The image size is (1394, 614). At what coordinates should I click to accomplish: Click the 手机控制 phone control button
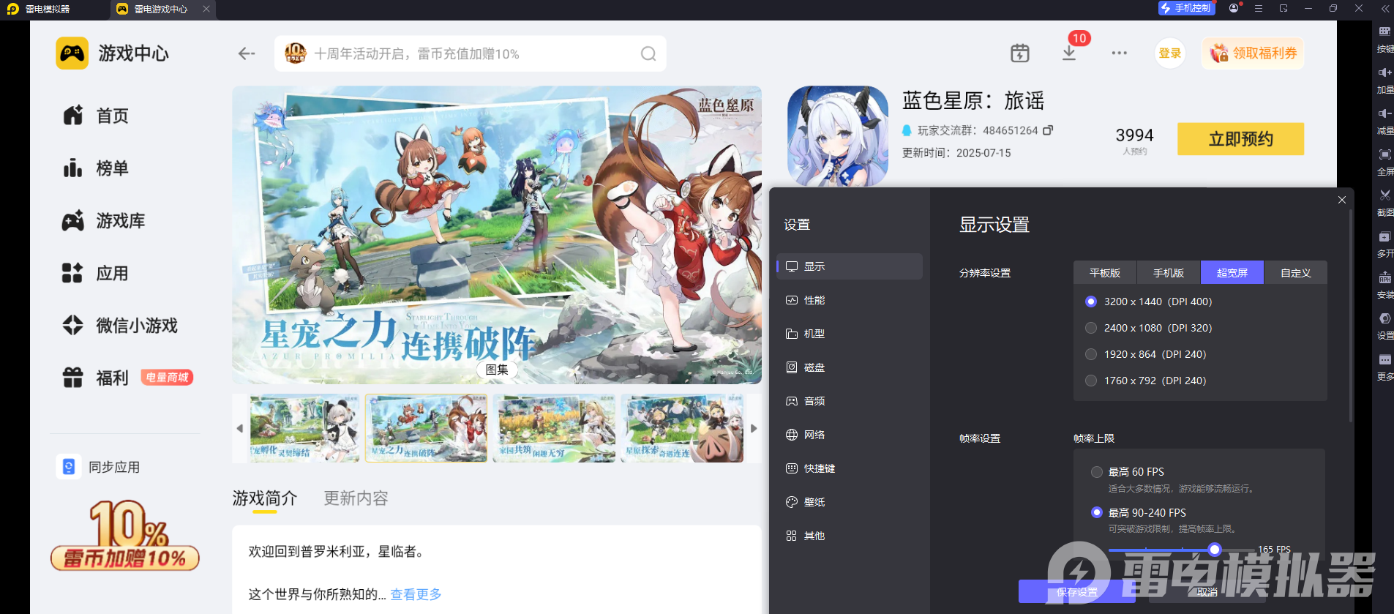pyautogui.click(x=1186, y=8)
